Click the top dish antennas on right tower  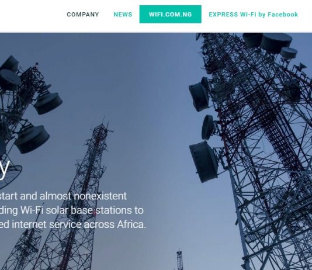pyautogui.click(x=271, y=45)
